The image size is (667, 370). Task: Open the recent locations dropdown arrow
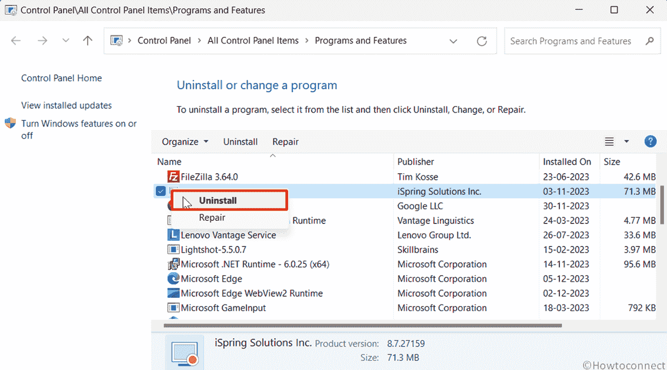tap(65, 41)
